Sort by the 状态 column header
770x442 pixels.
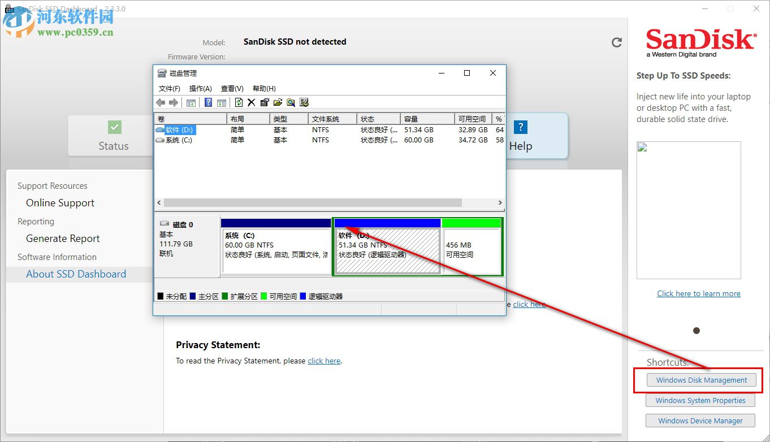(x=379, y=119)
